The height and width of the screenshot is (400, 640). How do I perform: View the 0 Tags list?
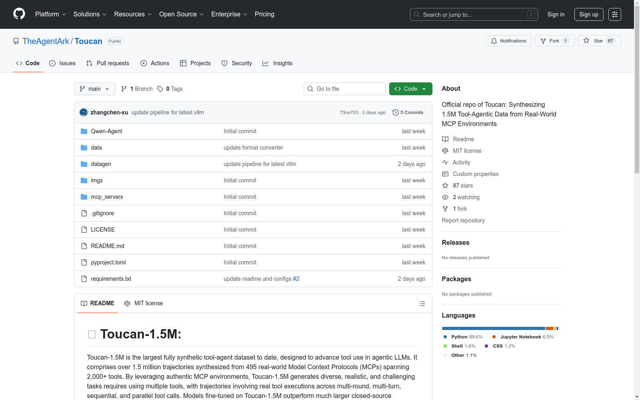[170, 89]
